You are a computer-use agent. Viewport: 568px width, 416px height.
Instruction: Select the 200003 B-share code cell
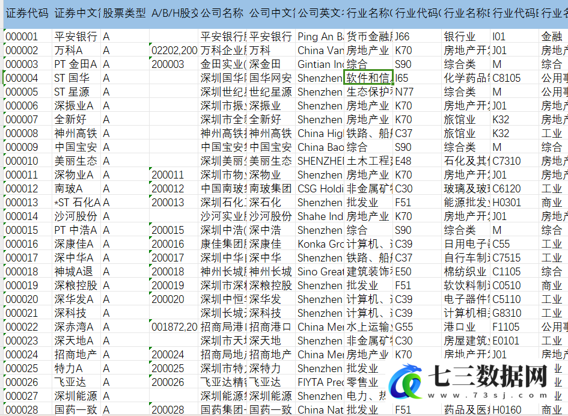[x=174, y=64]
